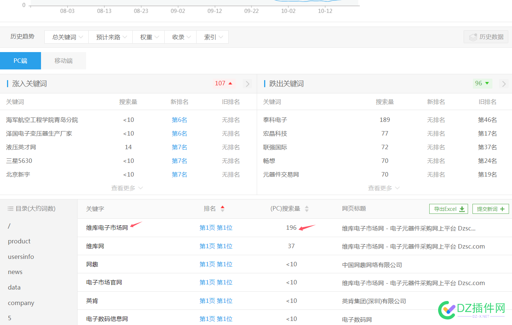512x325 pixels.
Task: Click keyword 电子数码信息网 in table
Action: tap(107, 319)
